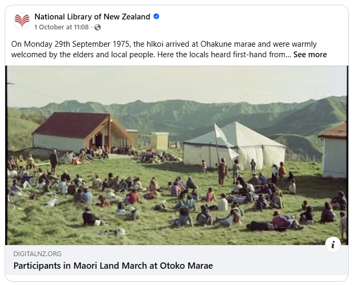Image resolution: width=353 pixels, height=285 pixels.
Task: Click the small yellow shed in the photo
Action: 159,140
